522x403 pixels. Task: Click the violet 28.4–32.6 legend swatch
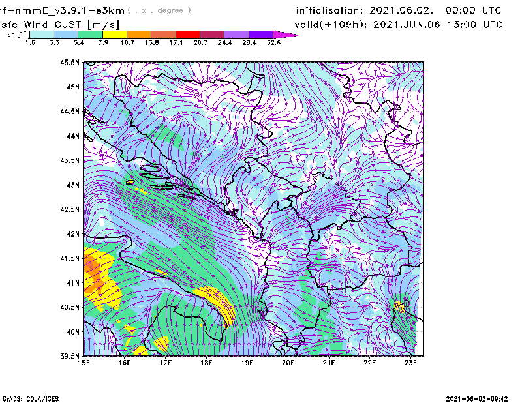coord(261,35)
